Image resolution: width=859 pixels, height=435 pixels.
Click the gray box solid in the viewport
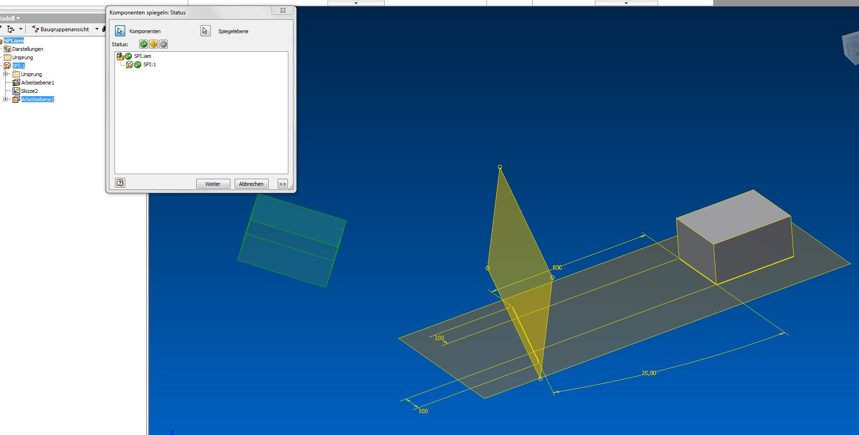(x=735, y=237)
